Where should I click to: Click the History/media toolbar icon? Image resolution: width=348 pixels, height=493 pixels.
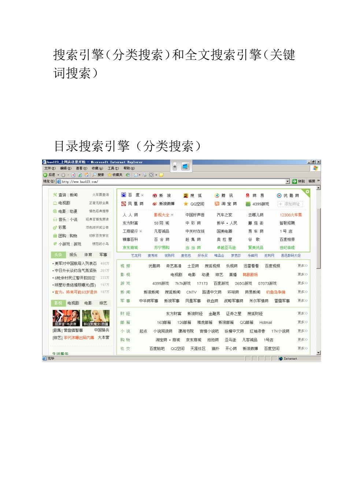tap(128, 175)
